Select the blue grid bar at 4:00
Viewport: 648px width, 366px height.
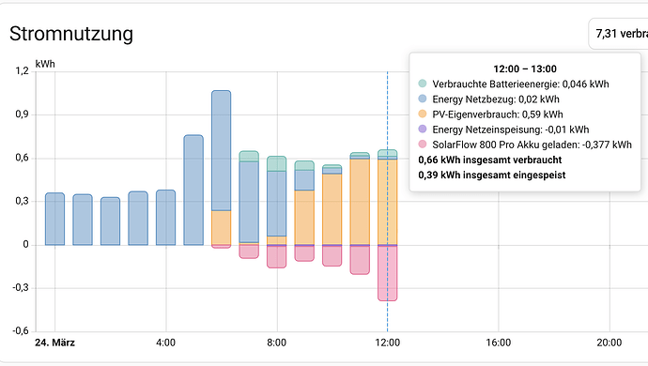[165, 218]
